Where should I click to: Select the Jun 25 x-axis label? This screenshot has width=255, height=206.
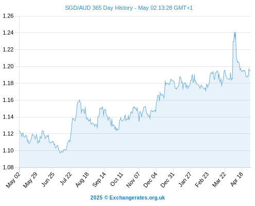tap(48, 179)
